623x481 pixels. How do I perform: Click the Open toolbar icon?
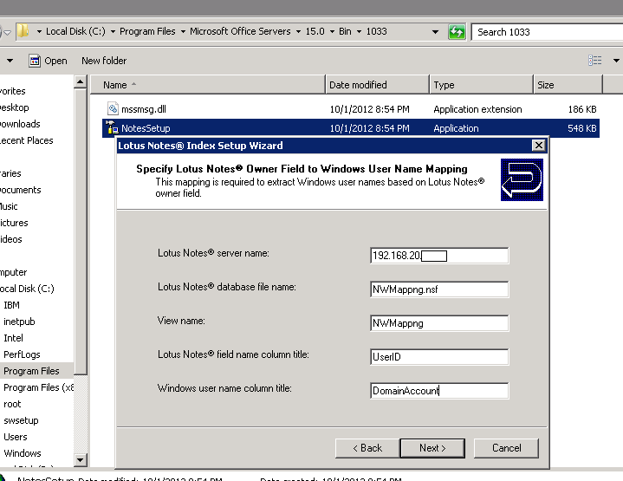click(x=35, y=61)
